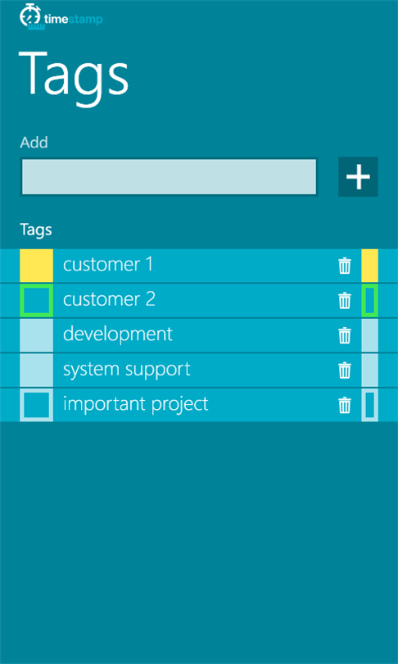Select the 'system support' tag name
398x664 pixels.
(x=127, y=370)
